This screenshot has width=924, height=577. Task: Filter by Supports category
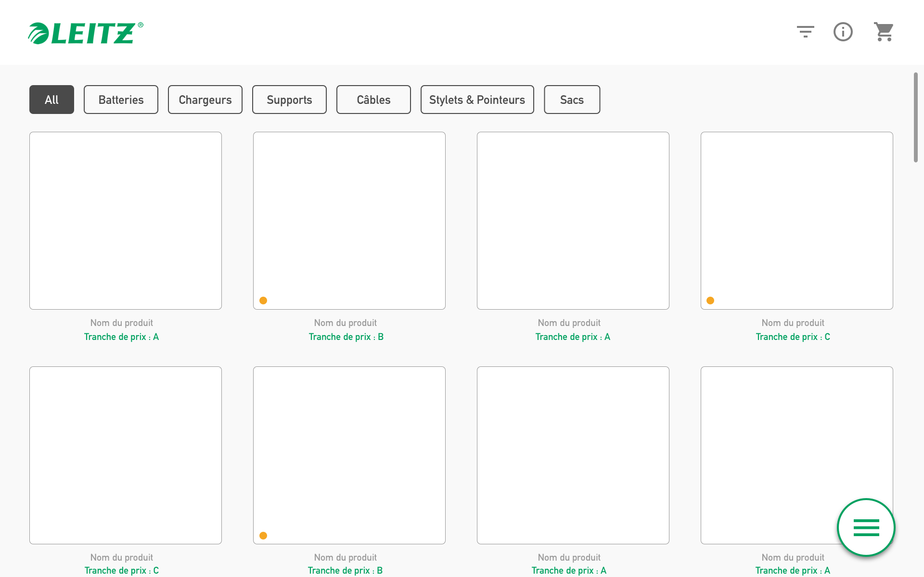289,100
